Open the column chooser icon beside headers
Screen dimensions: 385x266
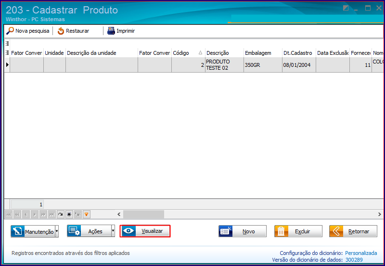click(7, 53)
